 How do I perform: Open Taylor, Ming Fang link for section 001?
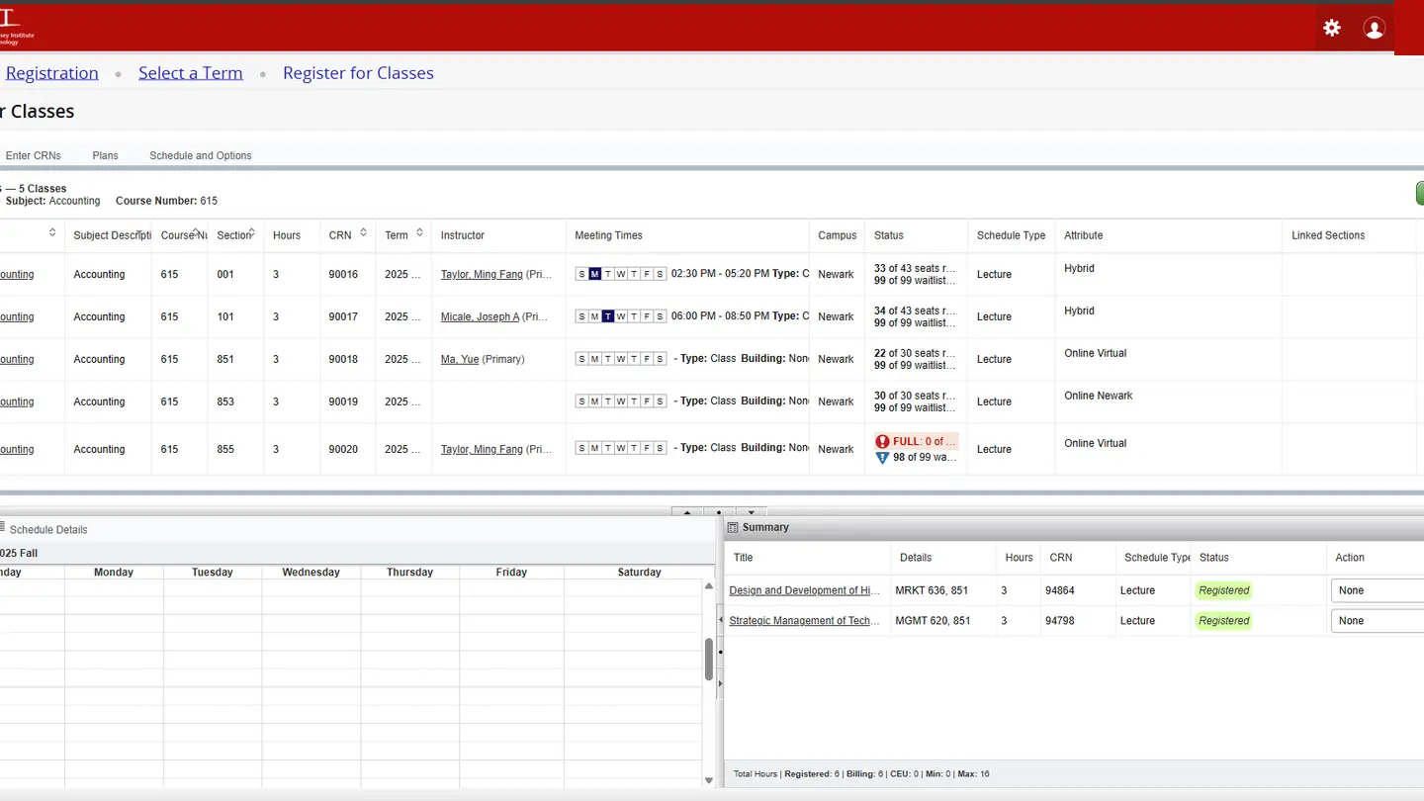click(482, 274)
